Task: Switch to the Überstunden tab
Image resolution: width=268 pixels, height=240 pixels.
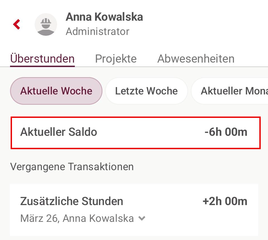Action: (42, 59)
